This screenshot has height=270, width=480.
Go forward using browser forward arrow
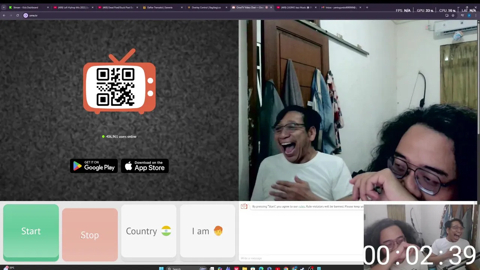pos(10,15)
